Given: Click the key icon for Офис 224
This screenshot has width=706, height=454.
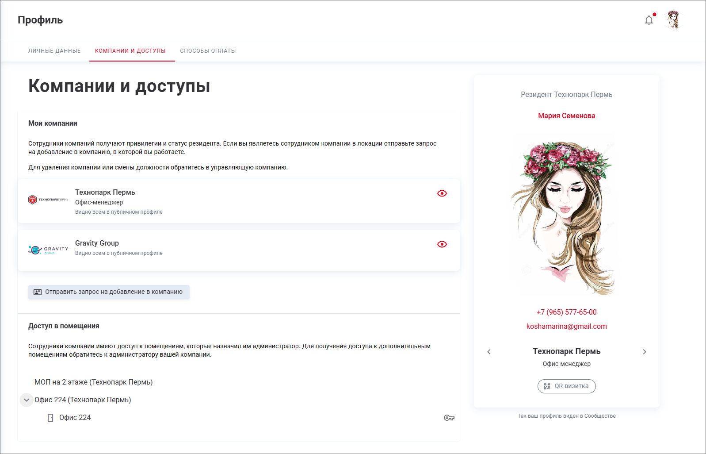Looking at the screenshot, I should (449, 418).
